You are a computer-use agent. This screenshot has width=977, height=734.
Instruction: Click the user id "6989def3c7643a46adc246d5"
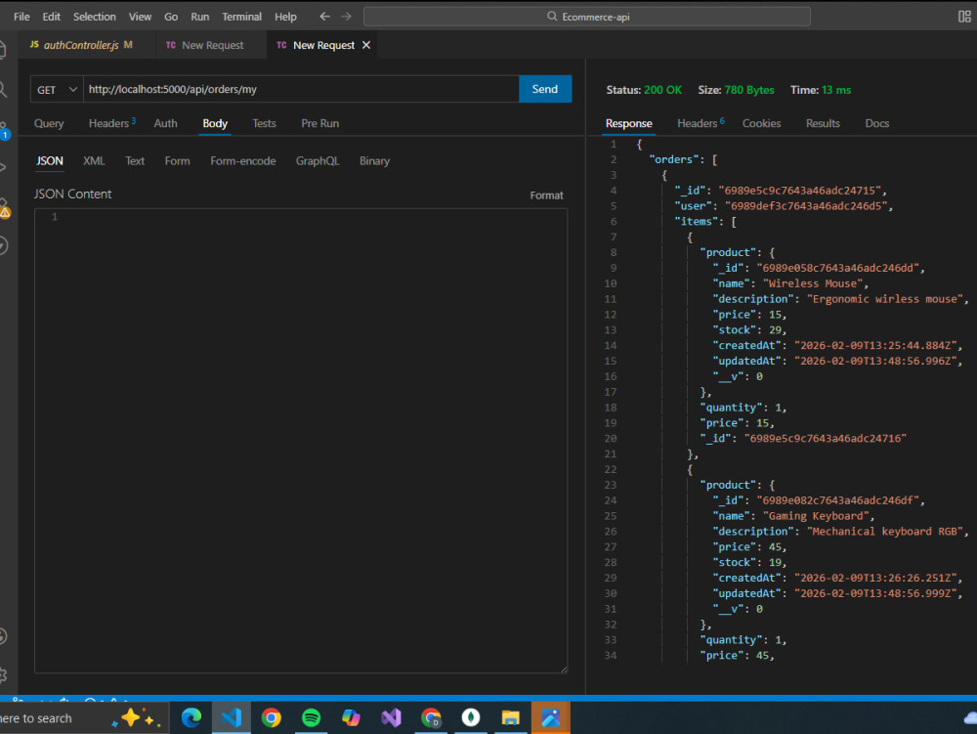coord(806,206)
